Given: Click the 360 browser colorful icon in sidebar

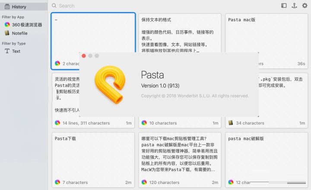Looking at the screenshot, I should tap(7, 25).
